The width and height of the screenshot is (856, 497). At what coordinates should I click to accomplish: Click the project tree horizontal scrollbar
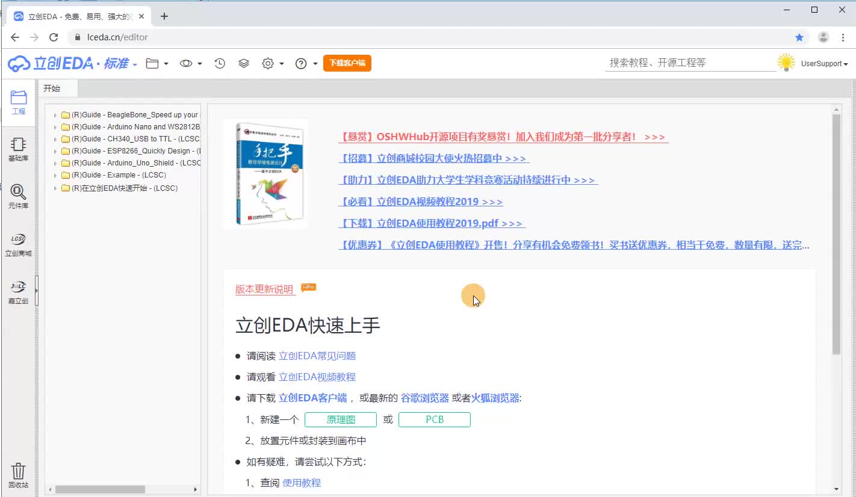[100, 490]
